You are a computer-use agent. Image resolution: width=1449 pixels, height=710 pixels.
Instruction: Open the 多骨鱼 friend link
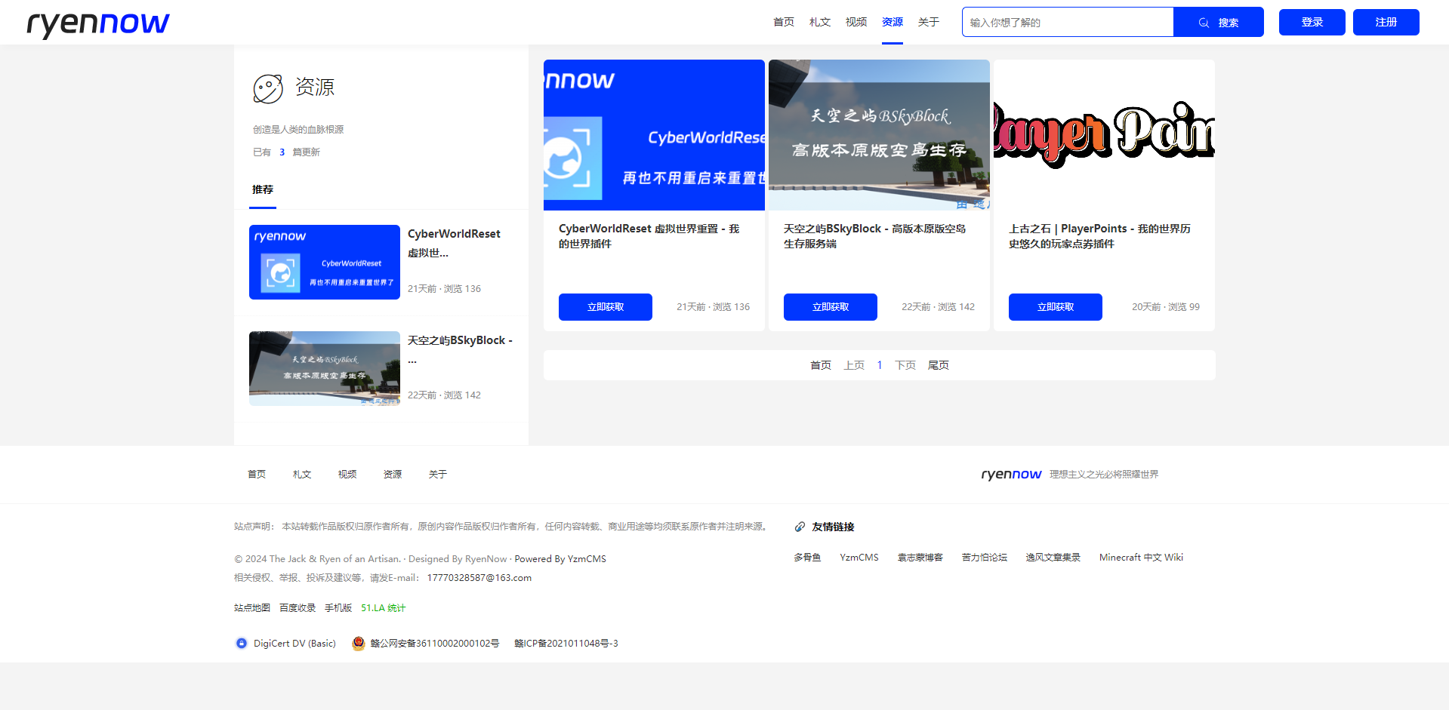pos(807,558)
